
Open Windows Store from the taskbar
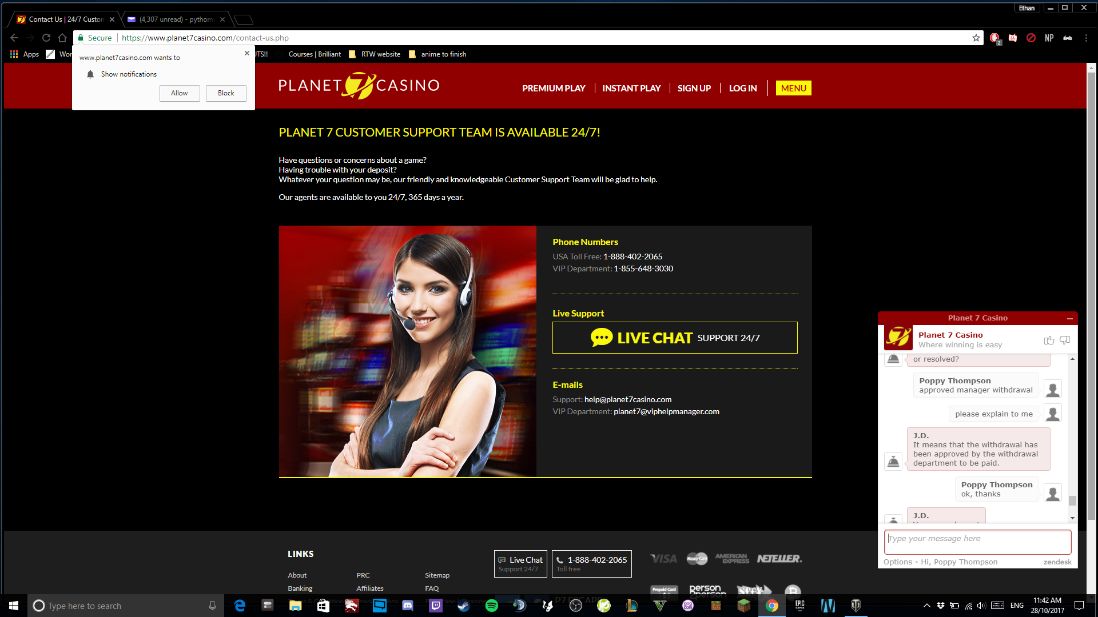click(x=324, y=606)
